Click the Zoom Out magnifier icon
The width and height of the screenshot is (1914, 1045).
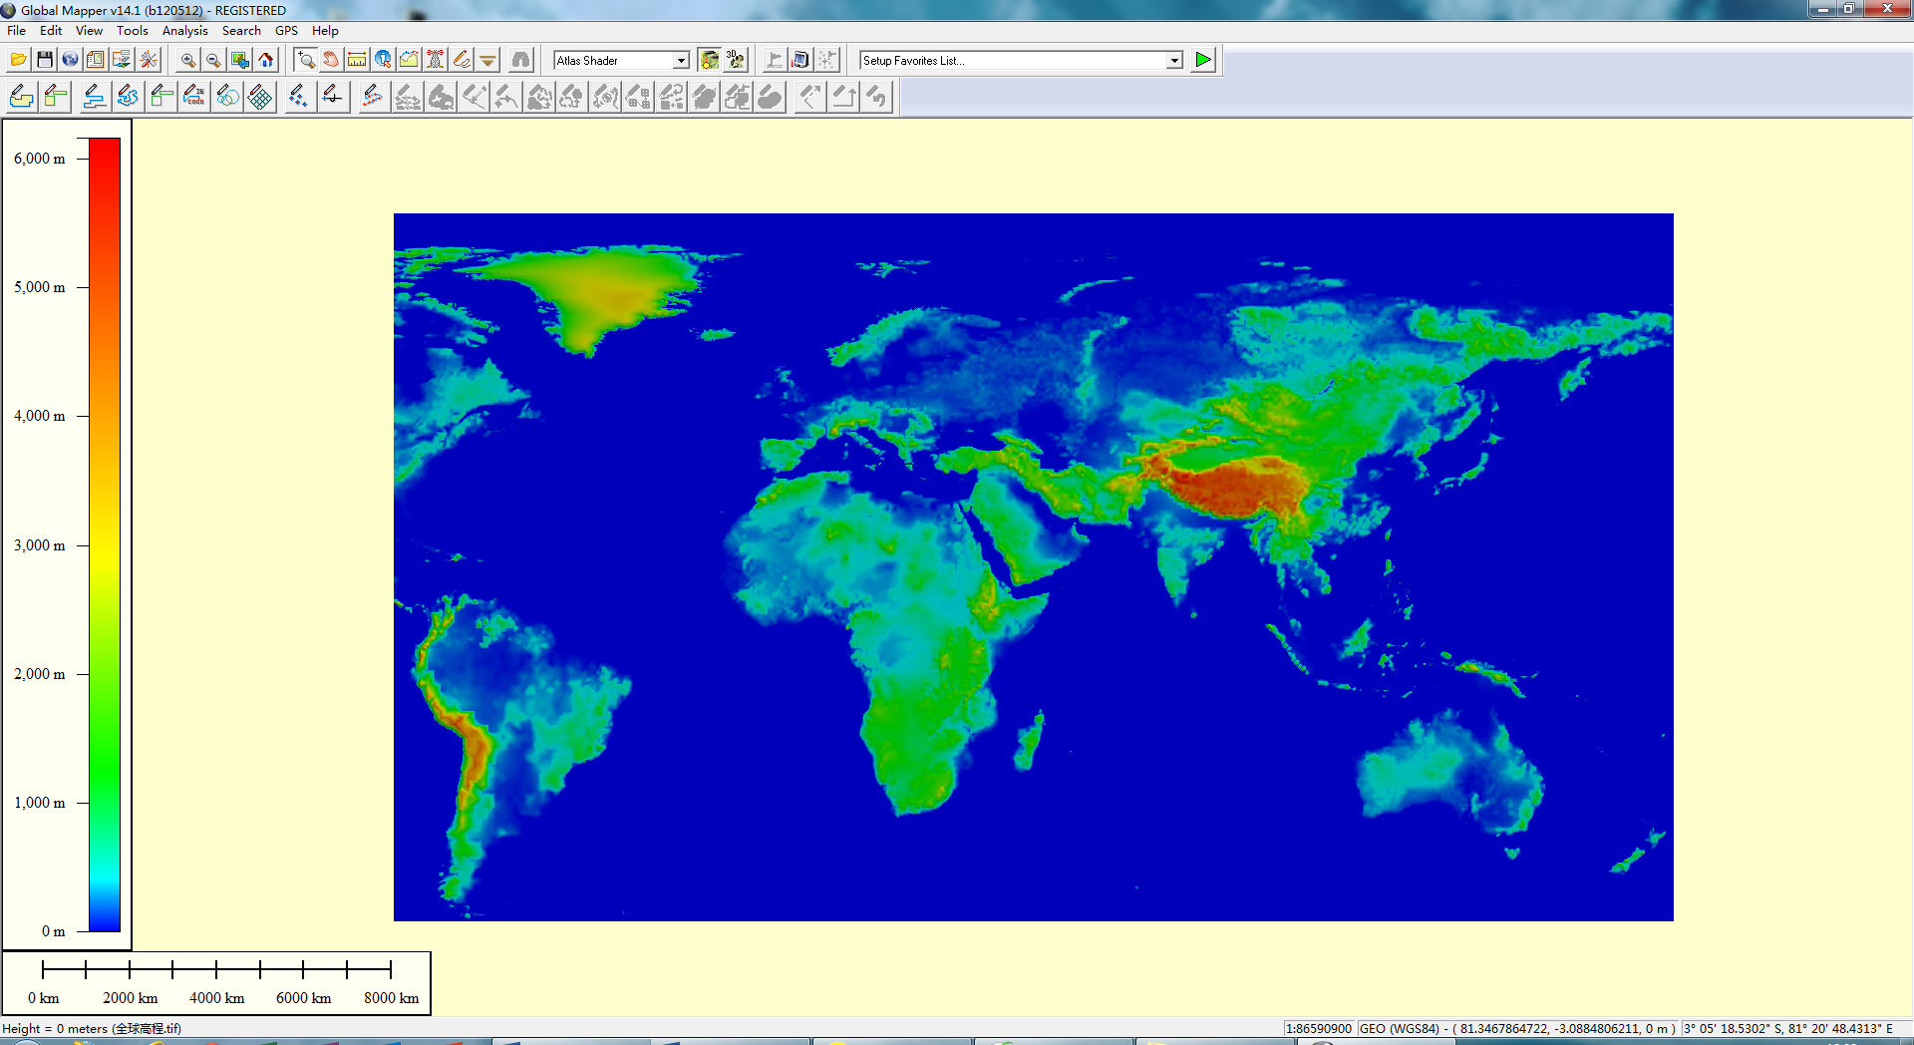pyautogui.click(x=213, y=60)
